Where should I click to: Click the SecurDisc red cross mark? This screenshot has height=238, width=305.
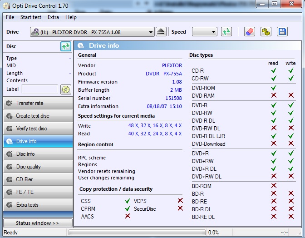(x=180, y=208)
